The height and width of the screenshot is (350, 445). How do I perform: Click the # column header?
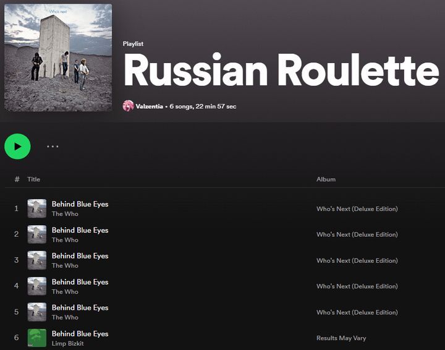pyautogui.click(x=17, y=179)
